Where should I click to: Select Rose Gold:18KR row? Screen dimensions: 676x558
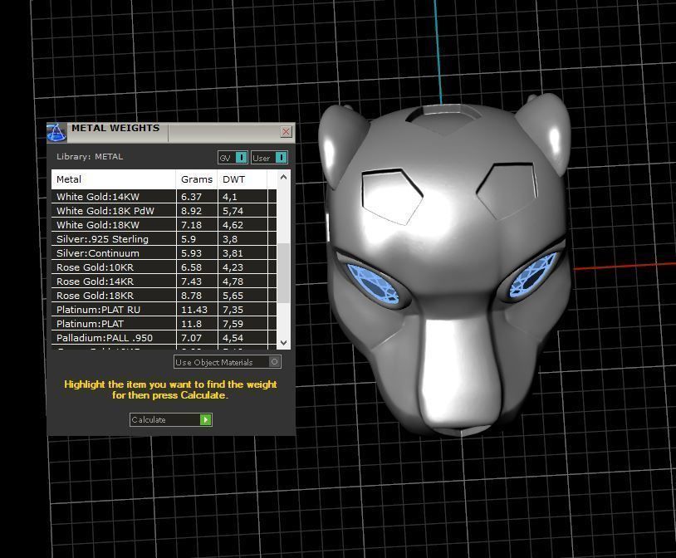pyautogui.click(x=164, y=296)
